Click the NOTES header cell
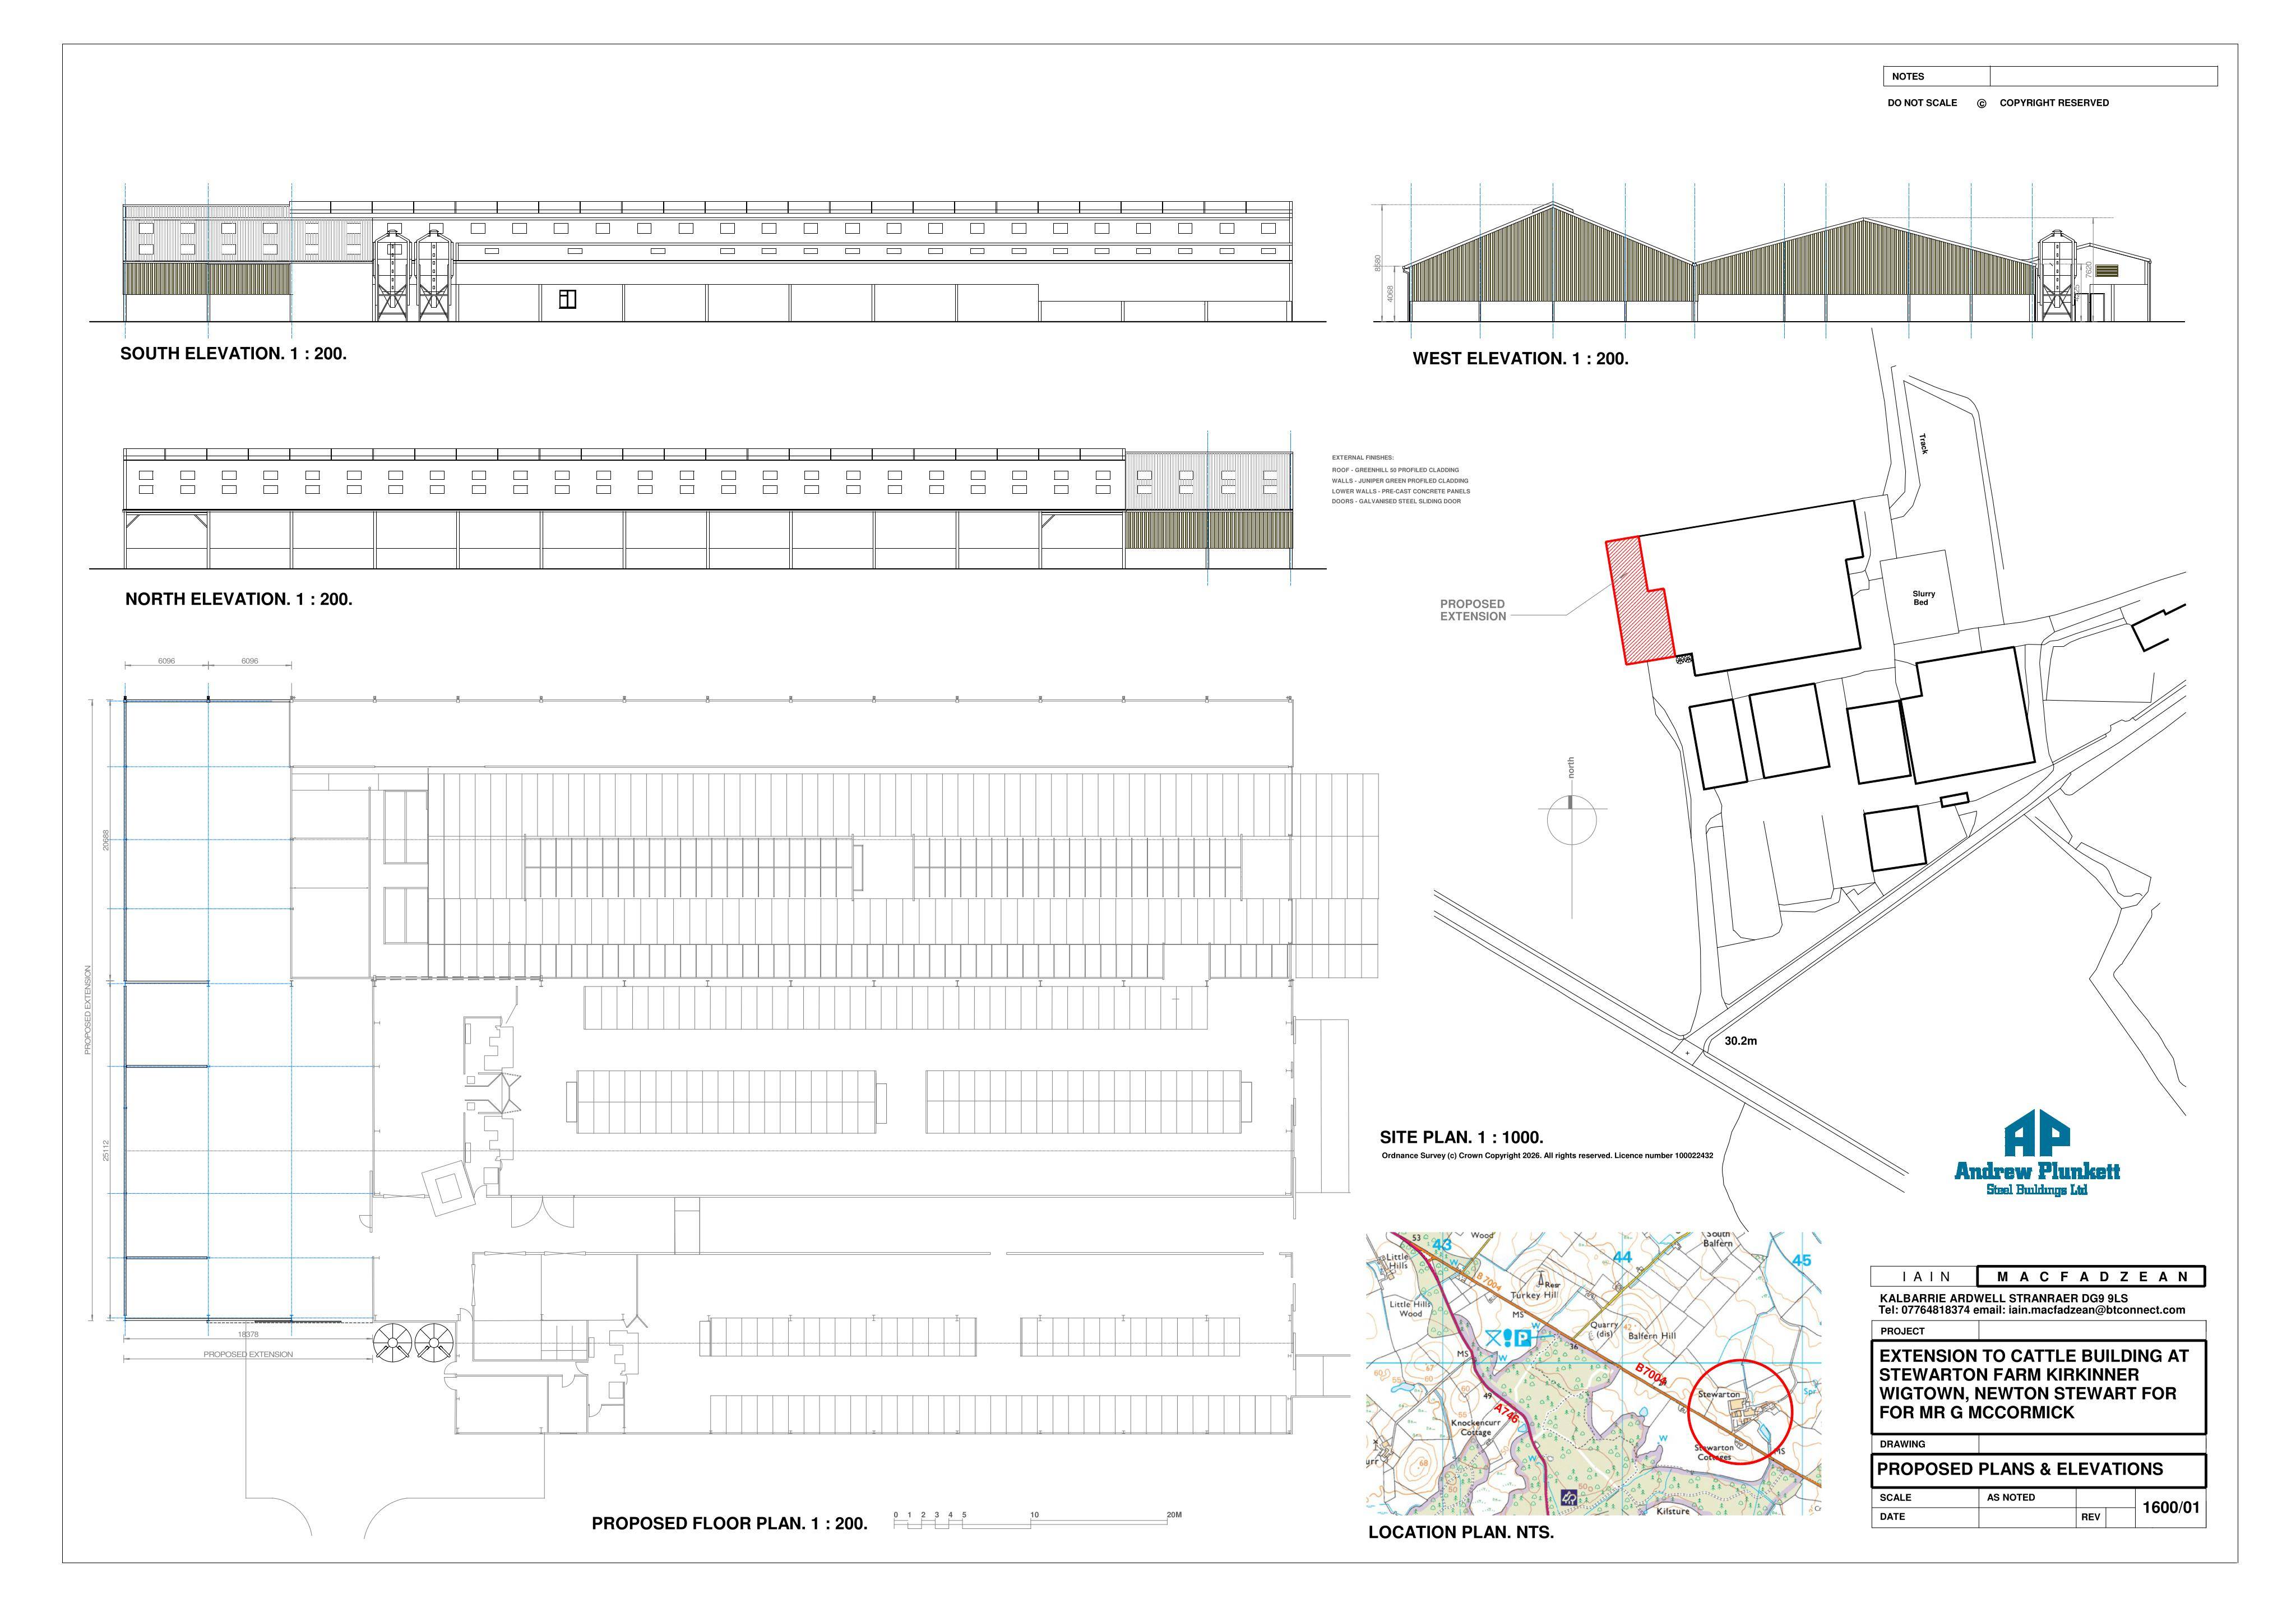 pos(1936,76)
